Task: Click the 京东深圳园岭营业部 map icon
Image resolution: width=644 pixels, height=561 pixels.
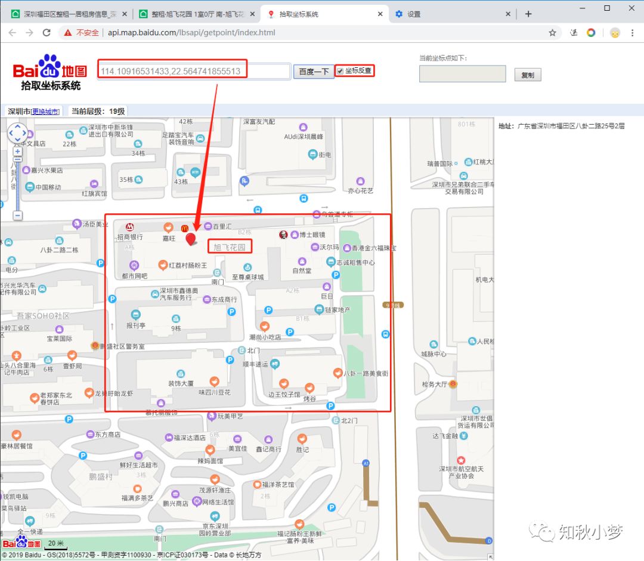Action: click(x=215, y=516)
